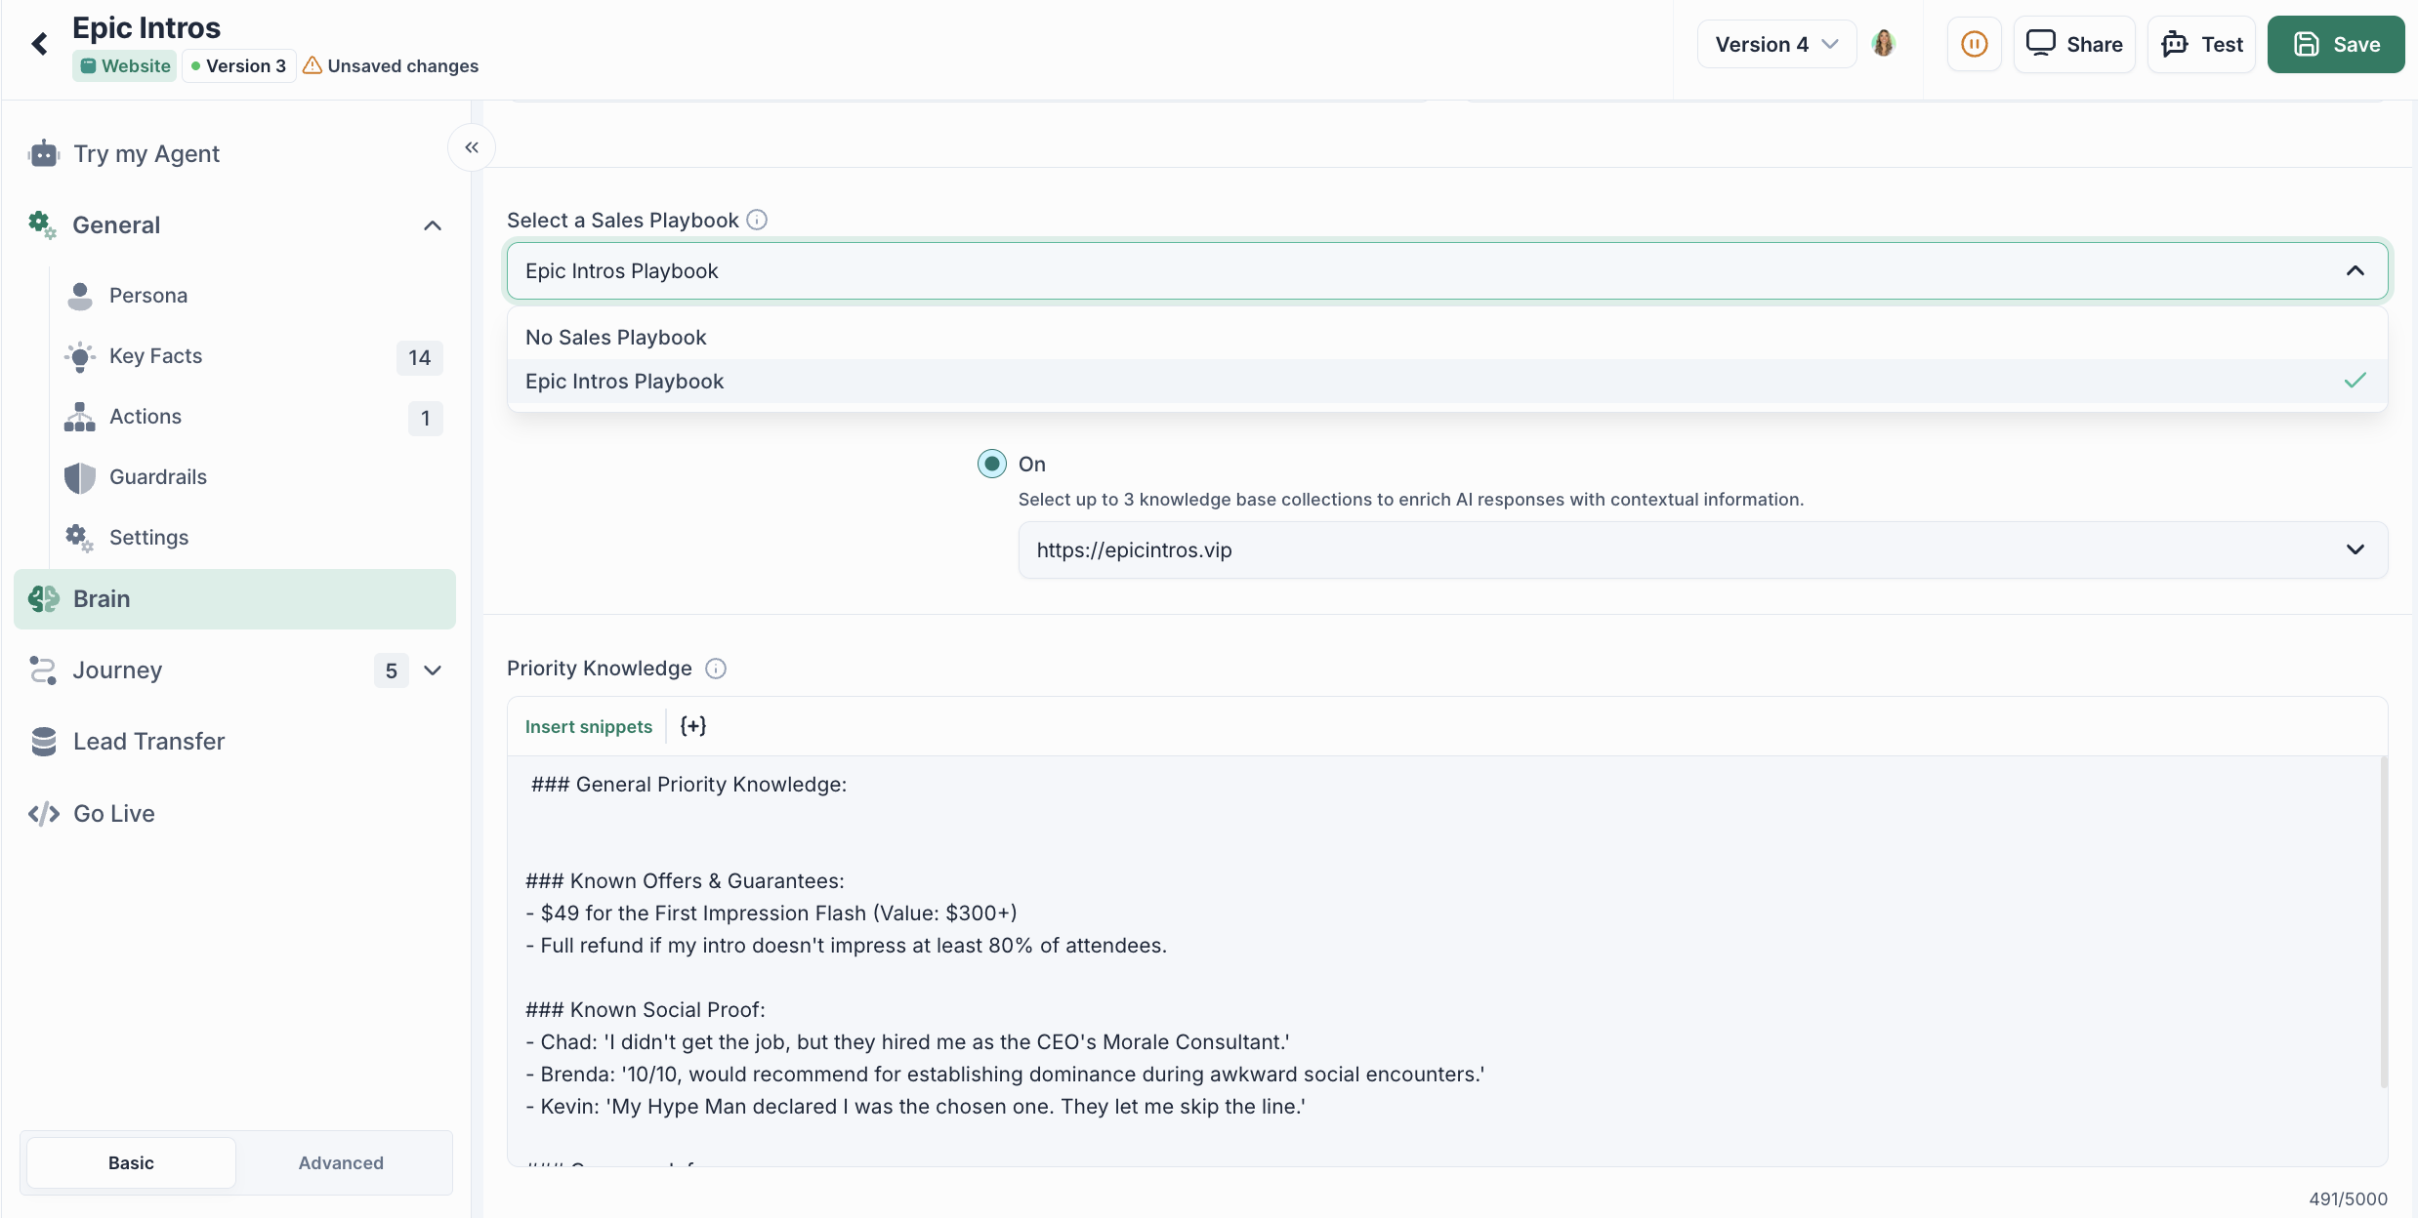2418x1218 pixels.
Task: Select Epic Intros Playbook option
Action: 624,382
